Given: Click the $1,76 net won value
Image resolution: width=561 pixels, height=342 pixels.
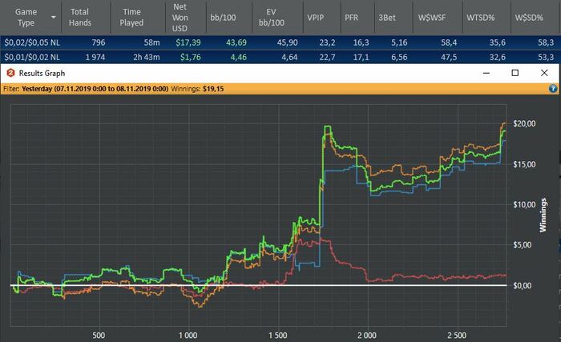Looking at the screenshot, I should 191,57.
